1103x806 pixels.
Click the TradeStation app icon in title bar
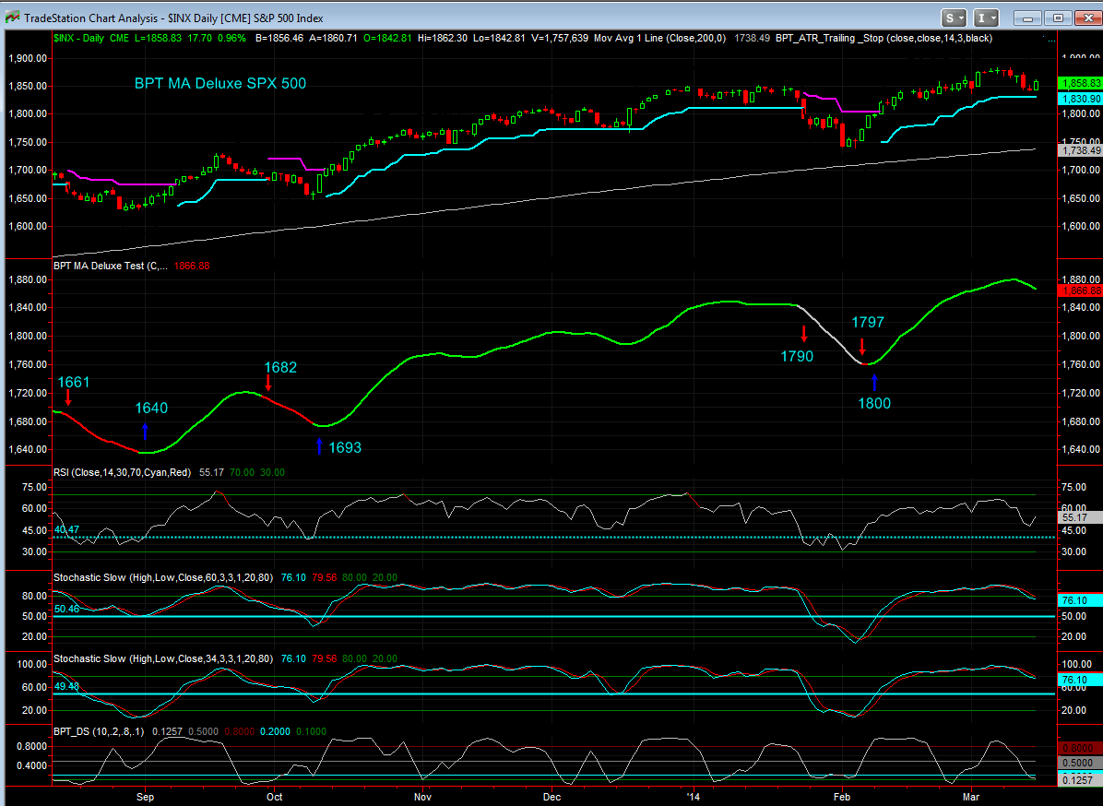click(12, 18)
